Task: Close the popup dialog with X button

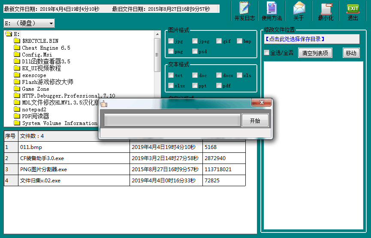Action: point(262,102)
